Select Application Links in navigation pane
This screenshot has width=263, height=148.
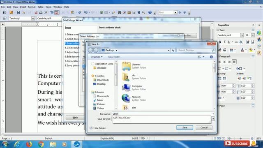(x=102, y=64)
